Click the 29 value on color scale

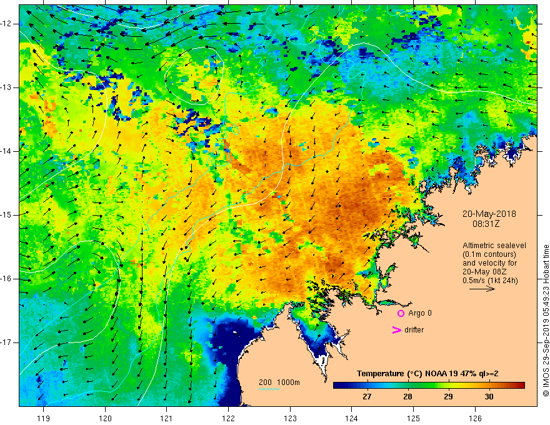click(448, 397)
